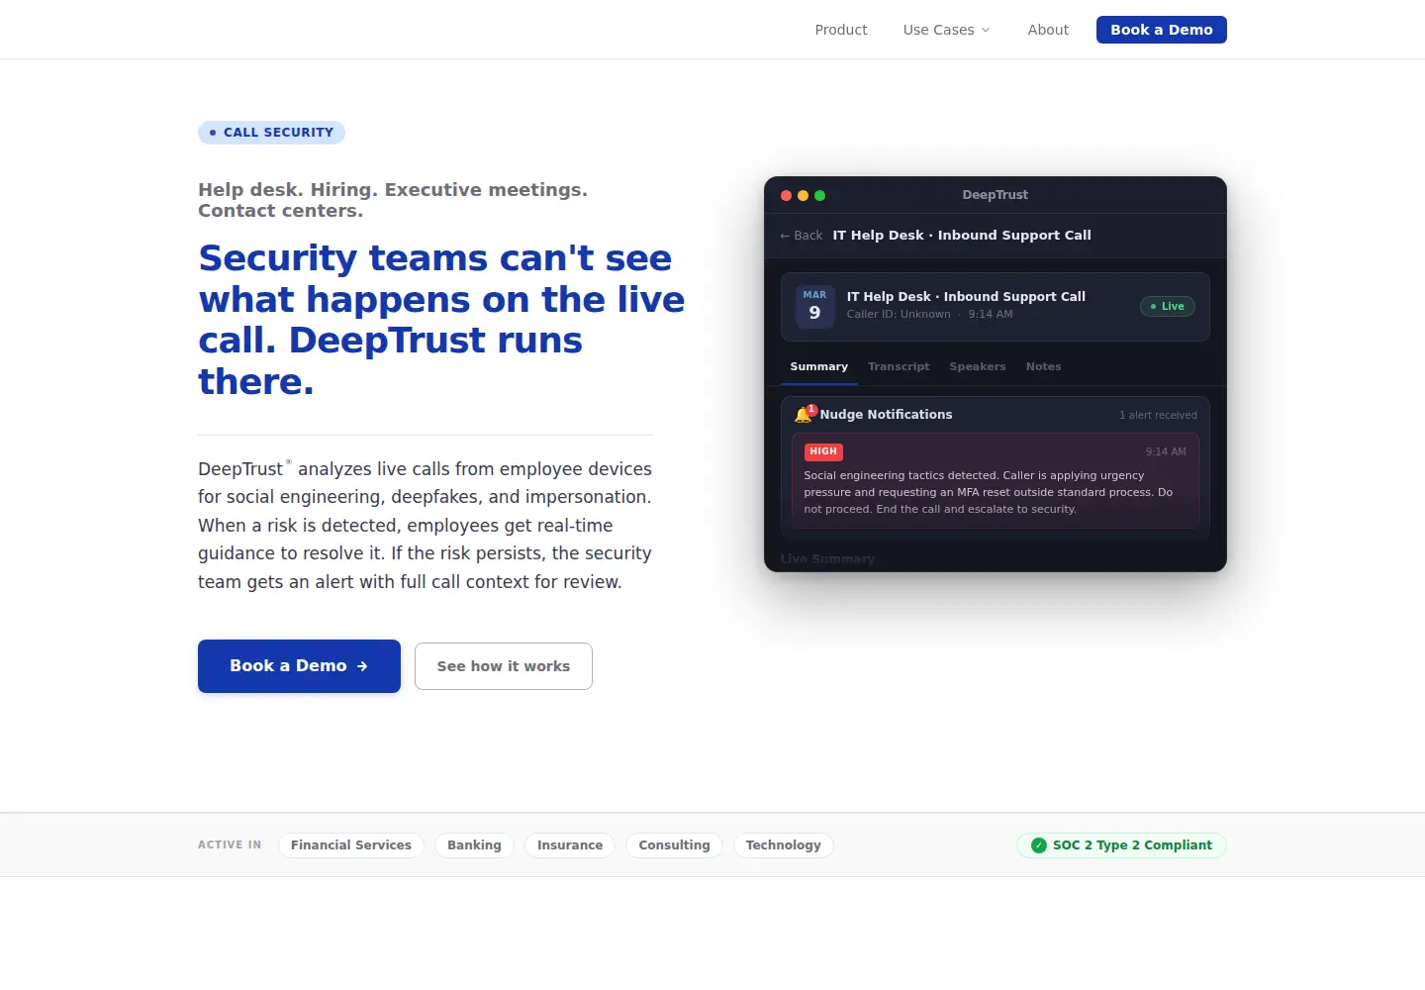Click the red close dot in DeepTrust window

tap(786, 196)
